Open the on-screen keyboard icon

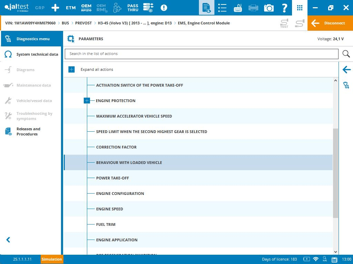(238, 8)
